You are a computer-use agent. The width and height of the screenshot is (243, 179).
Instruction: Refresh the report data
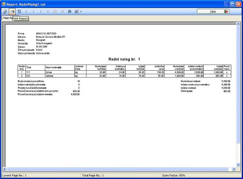(19, 12)
